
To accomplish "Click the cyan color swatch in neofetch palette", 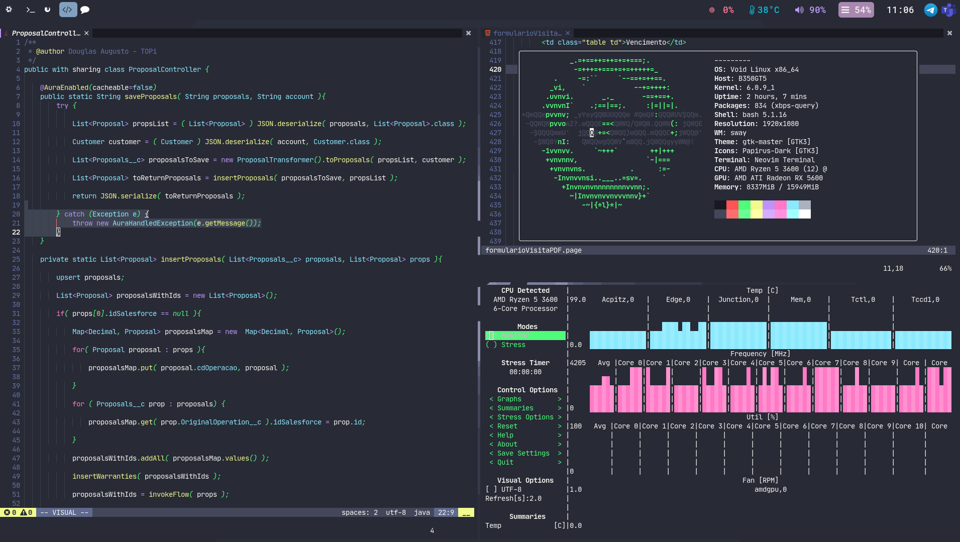I will click(x=793, y=205).
